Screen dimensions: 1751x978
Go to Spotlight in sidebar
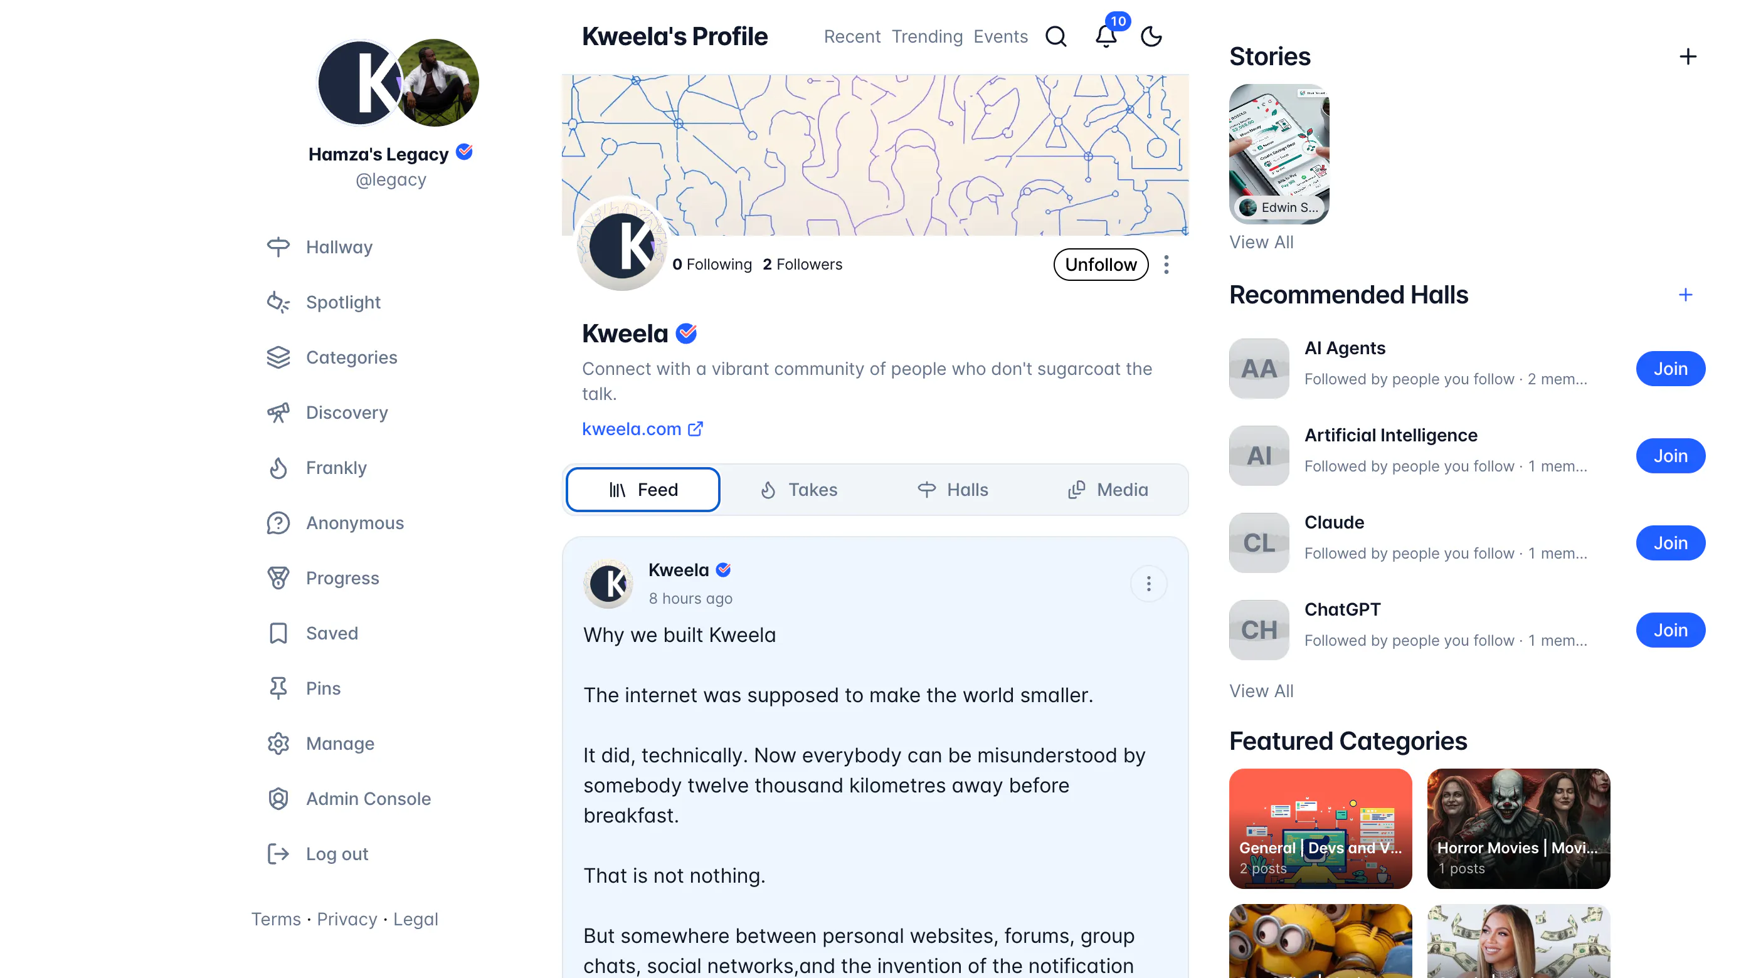(x=324, y=302)
